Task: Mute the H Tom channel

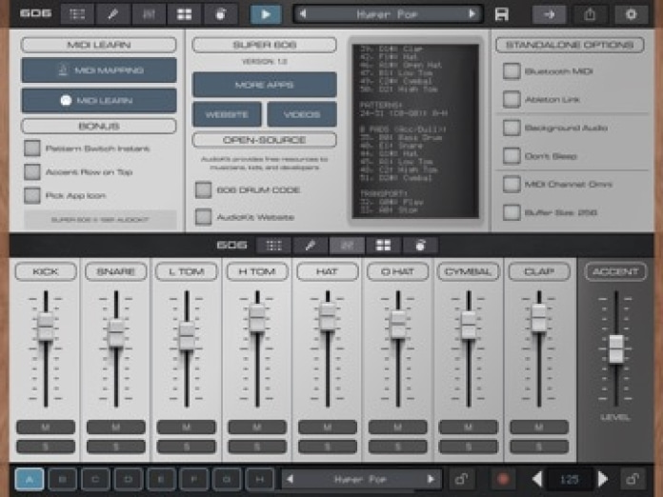Action: coord(257,427)
